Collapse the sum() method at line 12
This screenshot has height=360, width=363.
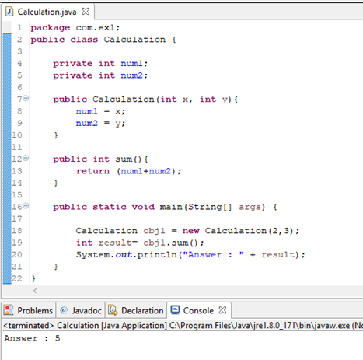click(26, 158)
